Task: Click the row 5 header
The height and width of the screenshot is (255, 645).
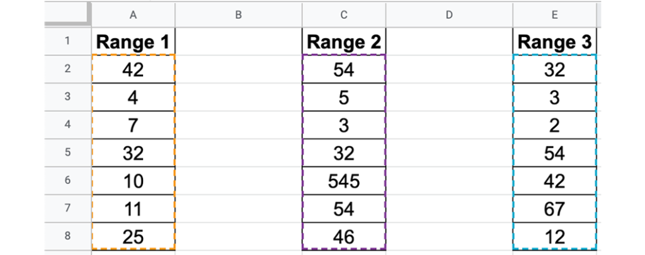Action: click(67, 153)
